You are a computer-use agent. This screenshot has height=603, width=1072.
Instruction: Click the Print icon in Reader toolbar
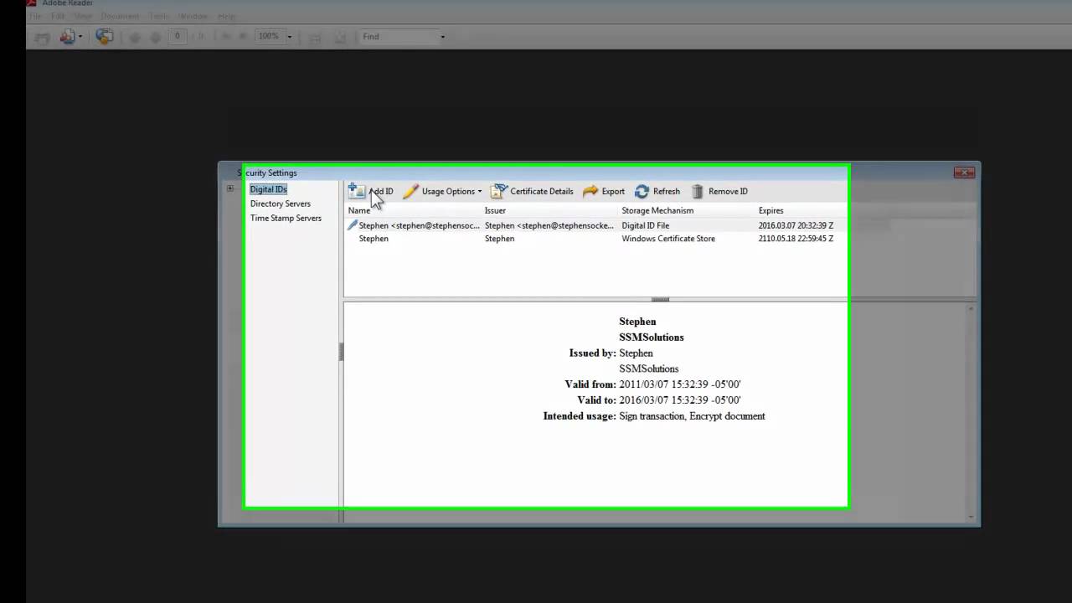42,37
